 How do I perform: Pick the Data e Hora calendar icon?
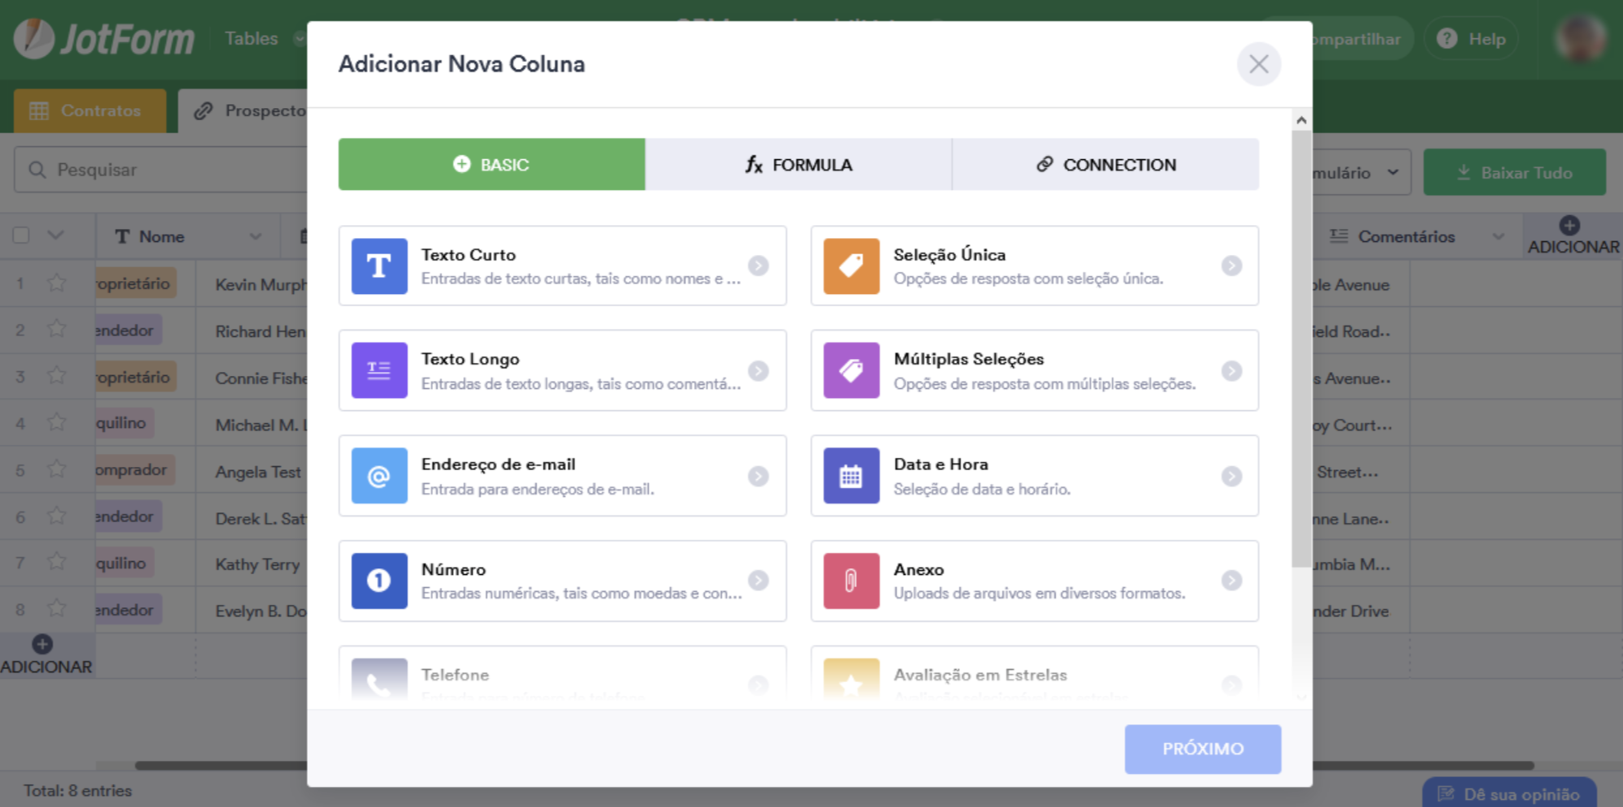[x=850, y=476]
